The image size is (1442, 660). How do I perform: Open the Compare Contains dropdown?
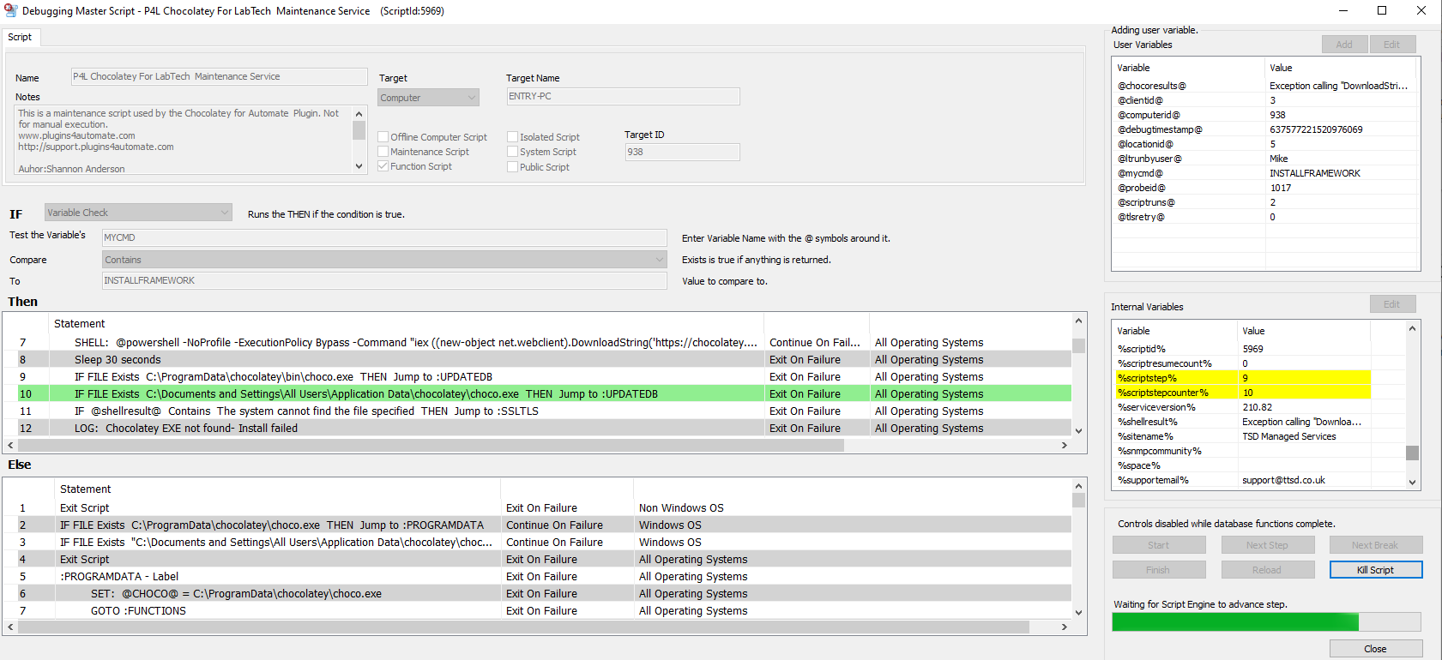click(x=384, y=260)
